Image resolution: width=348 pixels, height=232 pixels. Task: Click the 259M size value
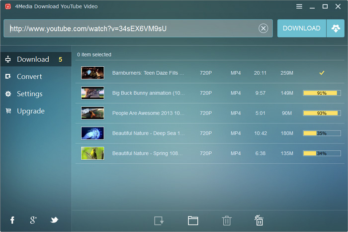(287, 73)
